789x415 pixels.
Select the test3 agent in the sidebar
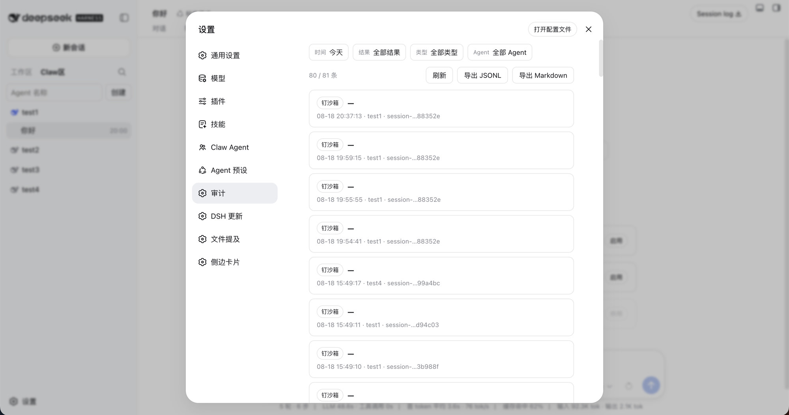(x=69, y=170)
